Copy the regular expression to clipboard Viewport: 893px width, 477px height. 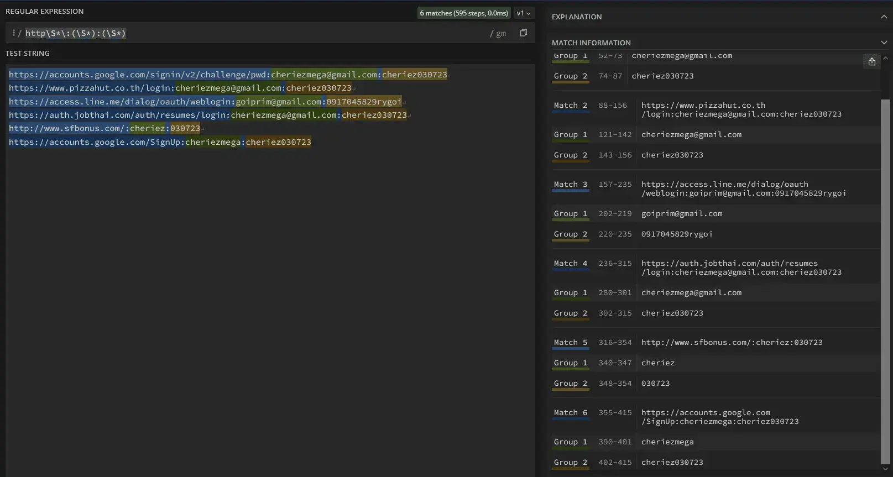(524, 33)
